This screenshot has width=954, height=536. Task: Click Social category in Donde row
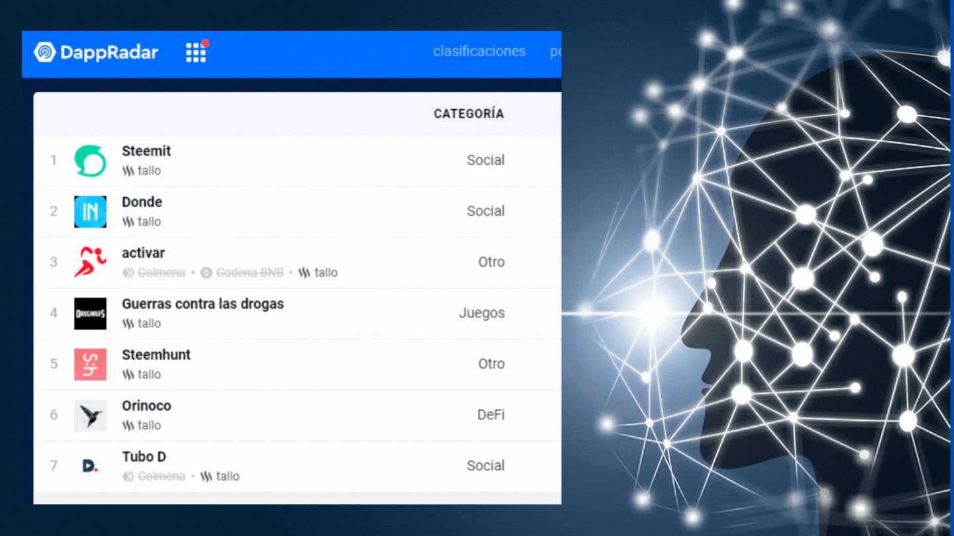click(486, 211)
